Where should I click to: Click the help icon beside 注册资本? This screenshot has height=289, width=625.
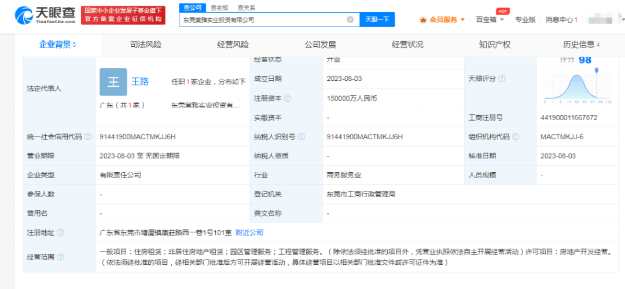[288, 98]
